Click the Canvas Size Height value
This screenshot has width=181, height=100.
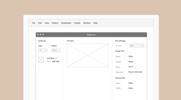coord(131,88)
